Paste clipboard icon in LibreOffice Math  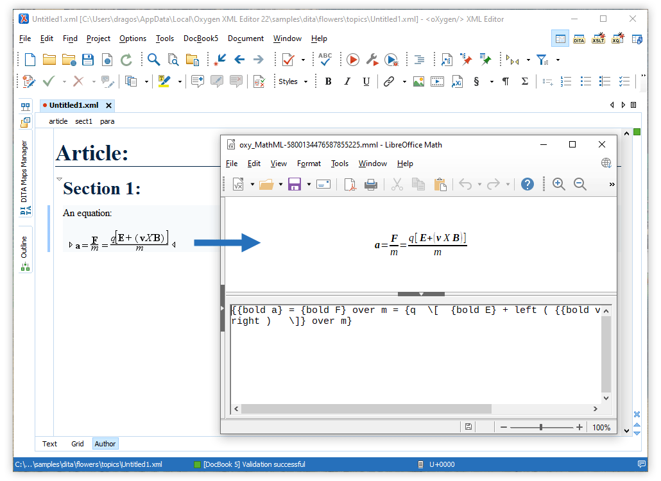click(x=440, y=185)
